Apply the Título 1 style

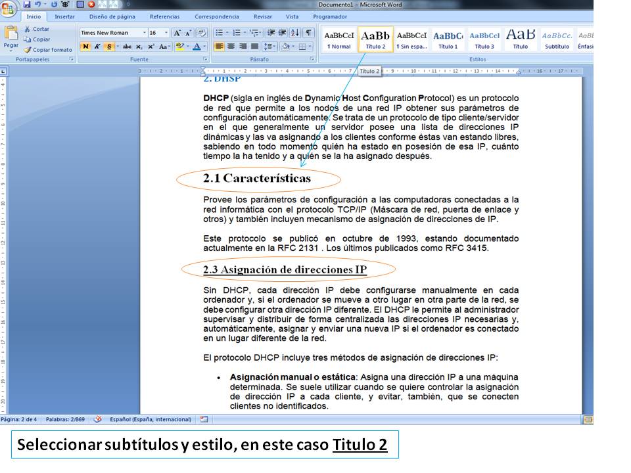448,39
